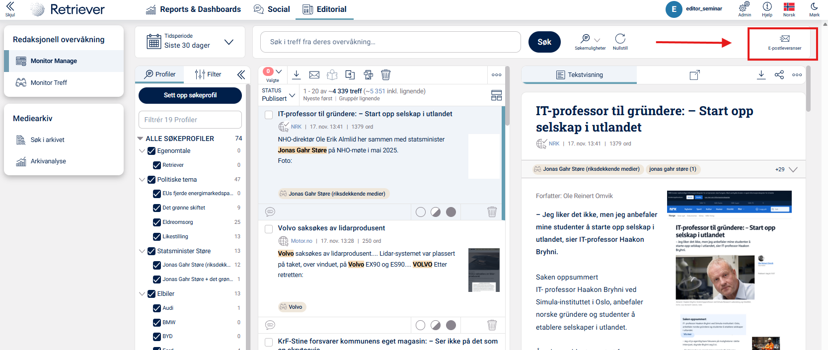Screen dimensions: 828x350
Task: Uncheck the Audi profile checkbox
Action: [157, 308]
